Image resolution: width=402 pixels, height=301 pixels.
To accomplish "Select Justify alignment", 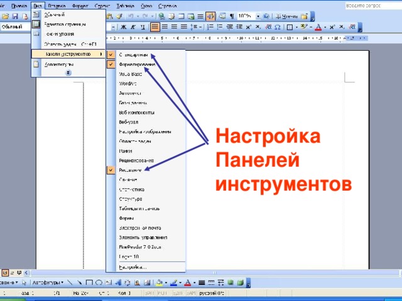I will pos(184,26).
